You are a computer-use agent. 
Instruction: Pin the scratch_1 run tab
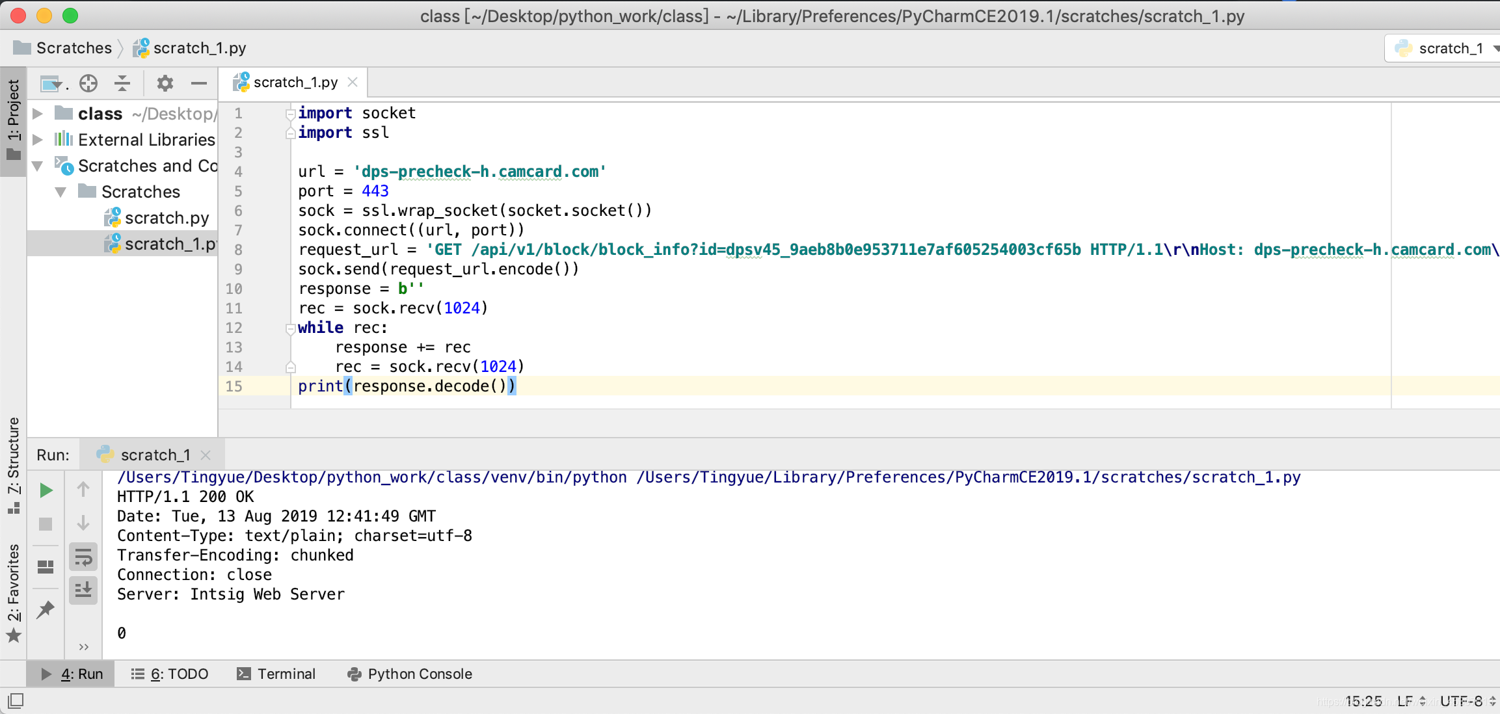46,609
